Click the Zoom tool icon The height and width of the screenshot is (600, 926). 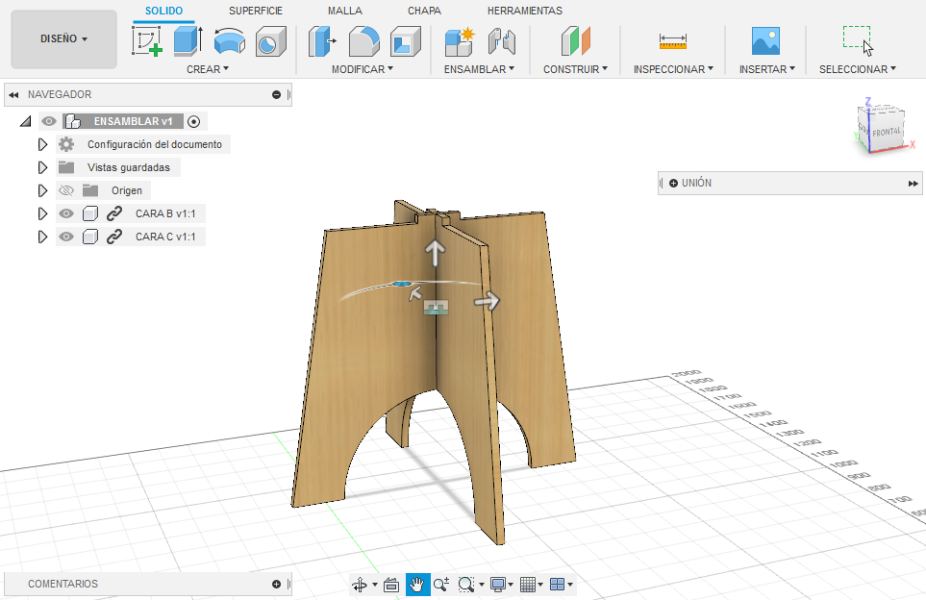(441, 585)
